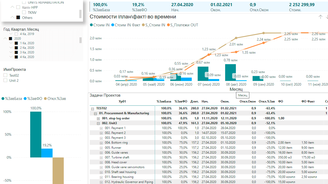The width and height of the screenshot is (328, 184).
Task: Check the Unit 2 project checkbox
Action: pos(5,80)
